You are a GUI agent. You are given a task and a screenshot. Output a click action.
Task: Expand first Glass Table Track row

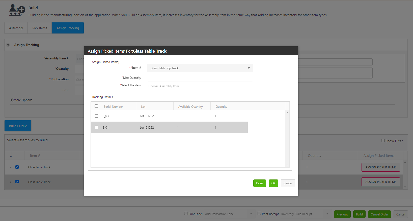pyautogui.click(x=11, y=167)
